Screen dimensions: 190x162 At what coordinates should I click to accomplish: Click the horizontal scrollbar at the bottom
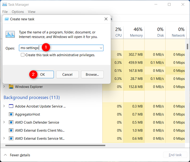(x=55, y=145)
